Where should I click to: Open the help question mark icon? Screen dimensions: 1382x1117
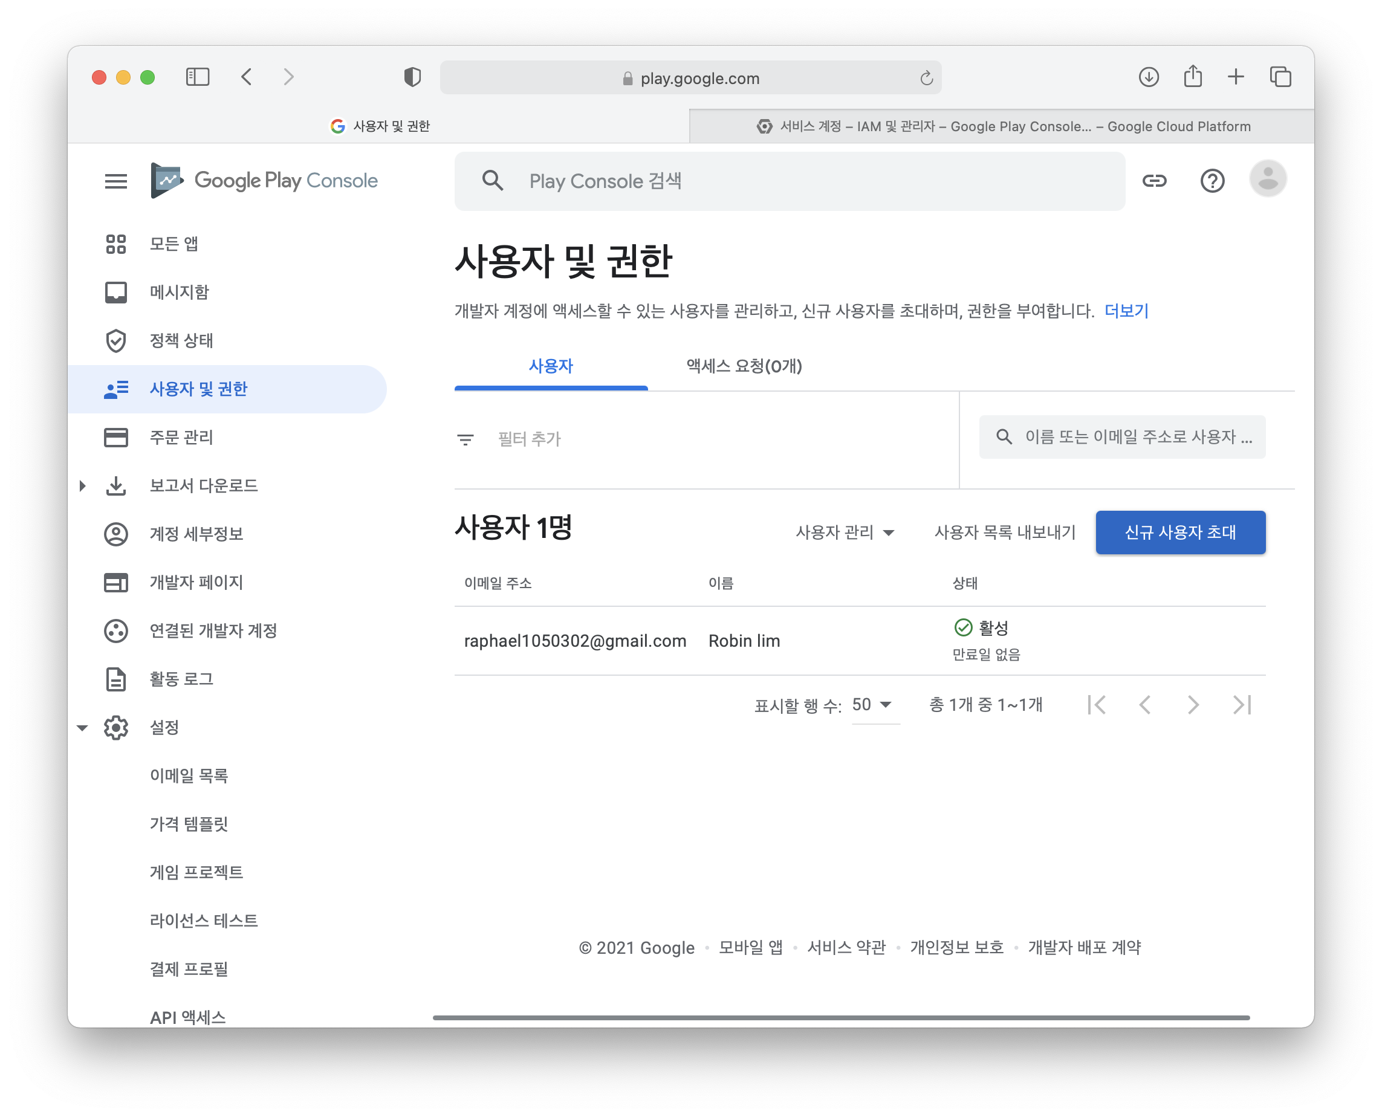click(x=1212, y=181)
